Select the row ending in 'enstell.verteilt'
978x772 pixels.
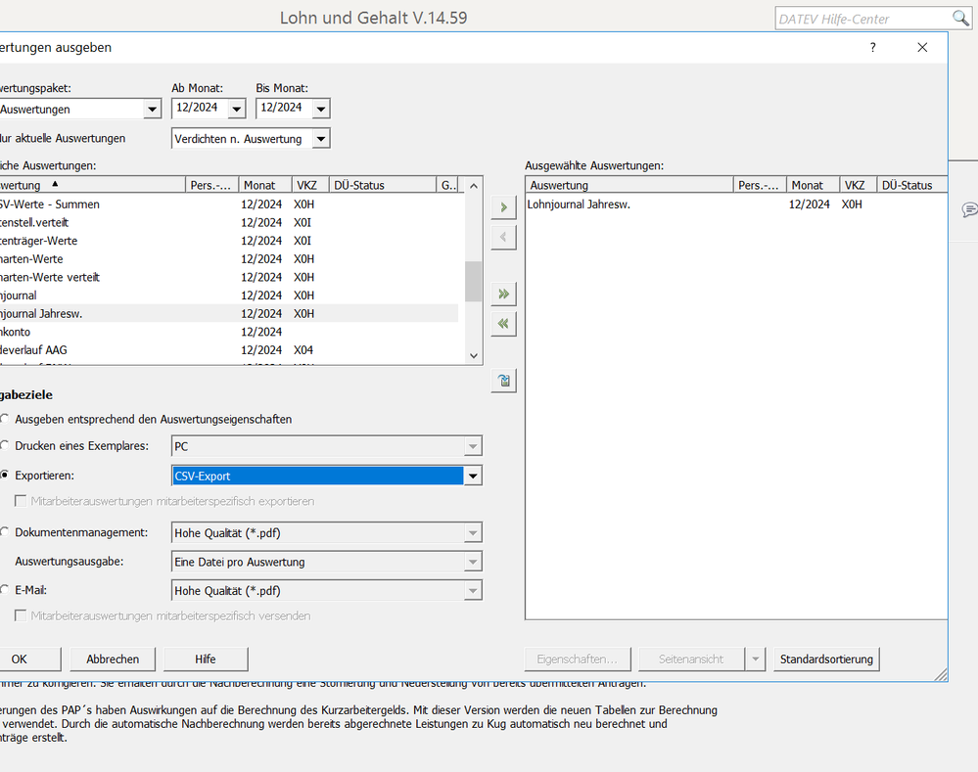click(229, 223)
